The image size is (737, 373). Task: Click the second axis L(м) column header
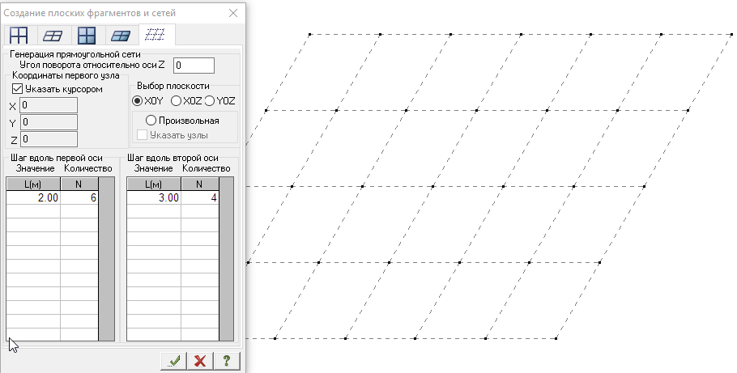click(154, 184)
